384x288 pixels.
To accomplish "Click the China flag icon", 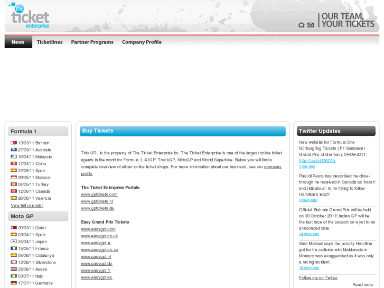I will [x=14, y=163].
